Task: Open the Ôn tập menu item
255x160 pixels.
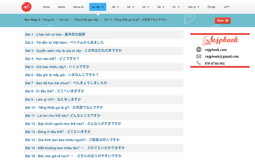Action: 211,7
